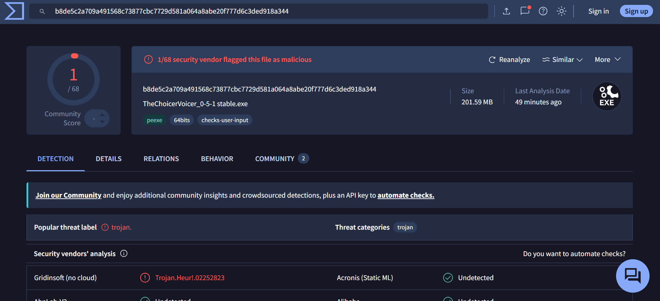This screenshot has width=660, height=301.
Task: Open the notifications chat icon
Action: 525,11
